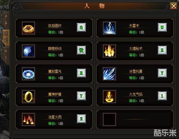
Task: Click the empty skill slot box
Action: (109, 119)
